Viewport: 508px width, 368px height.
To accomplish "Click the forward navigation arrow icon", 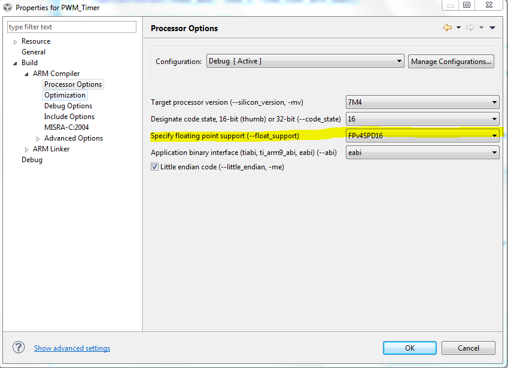I will pos(470,28).
